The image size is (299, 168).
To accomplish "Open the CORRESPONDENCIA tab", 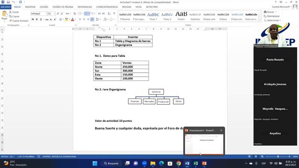I will coord(107,7).
